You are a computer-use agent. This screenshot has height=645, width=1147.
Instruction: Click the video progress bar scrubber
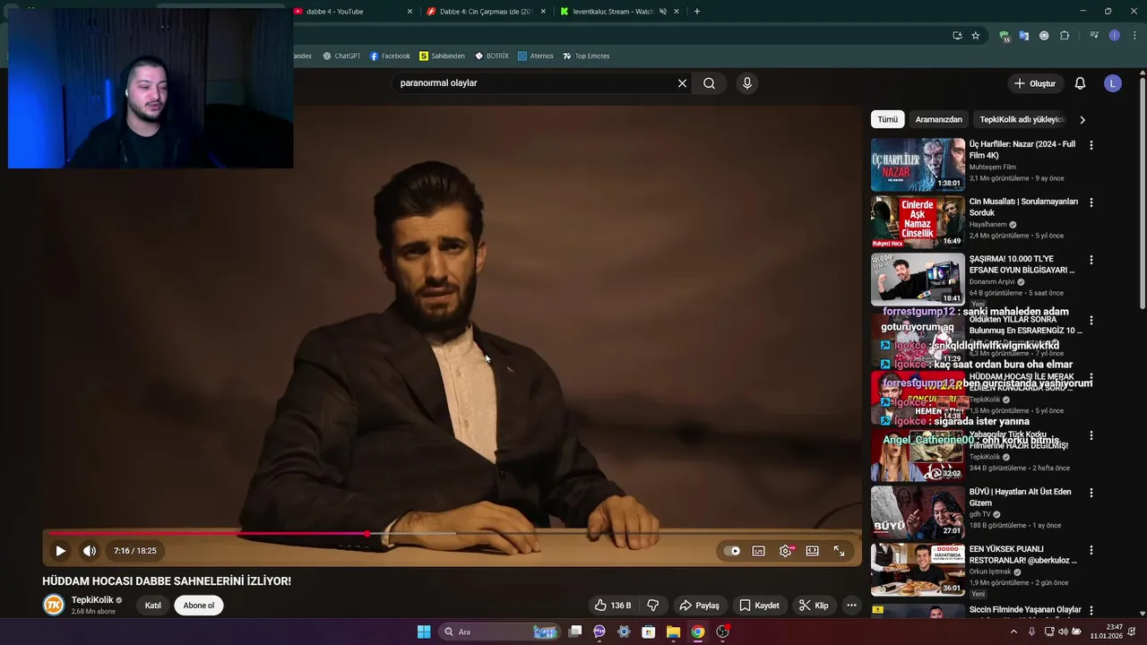point(367,534)
